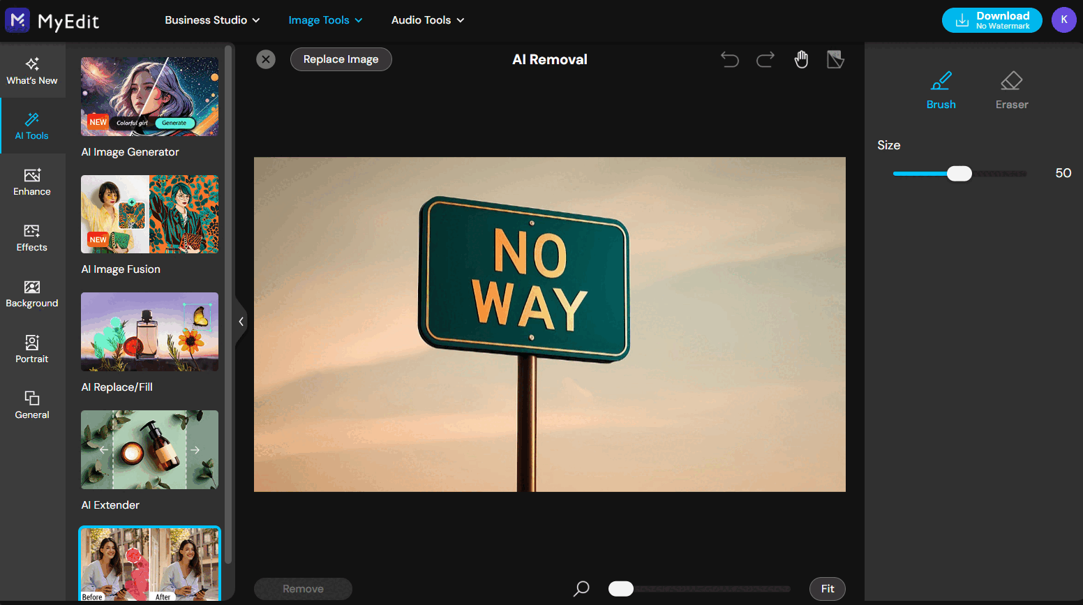Switch to AI Tools tab
Viewport: 1083px width, 605px height.
click(x=32, y=126)
